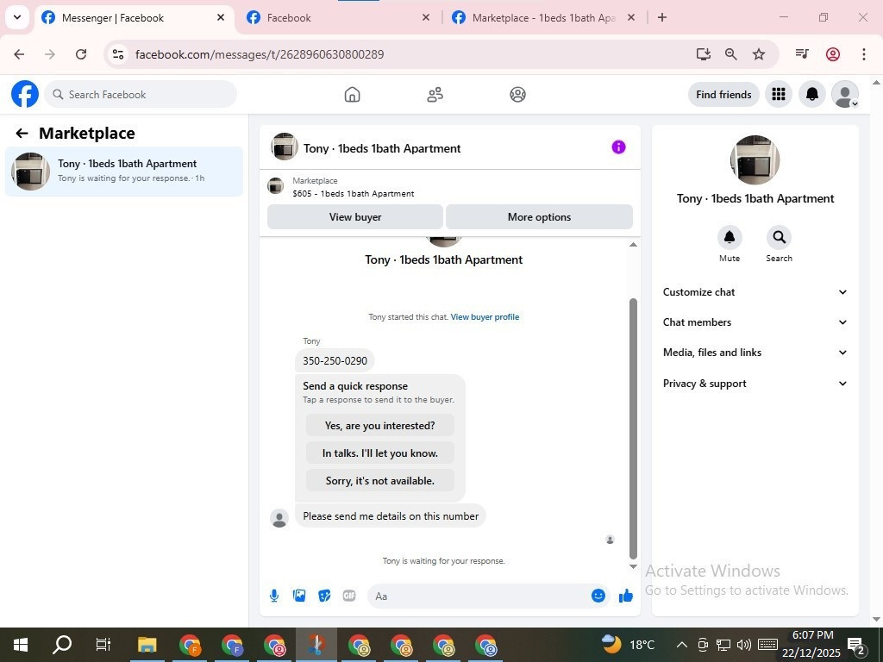Open the Chrome three-dot menu
Viewport: 883px width, 662px height.
click(863, 54)
